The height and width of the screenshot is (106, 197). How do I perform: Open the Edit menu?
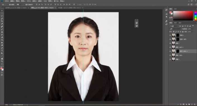pyautogui.click(x=12, y=1)
